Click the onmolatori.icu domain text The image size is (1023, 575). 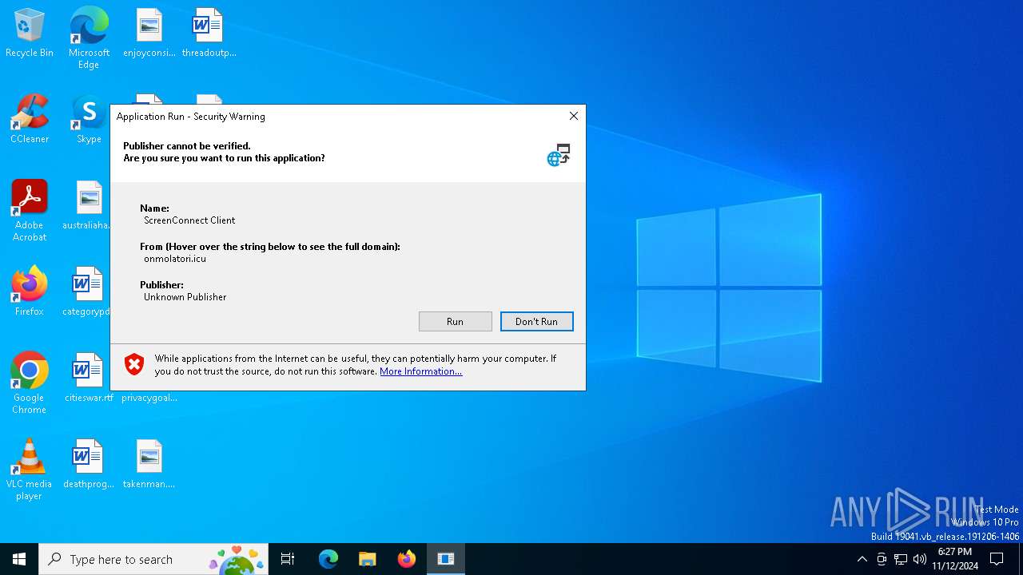pos(175,259)
